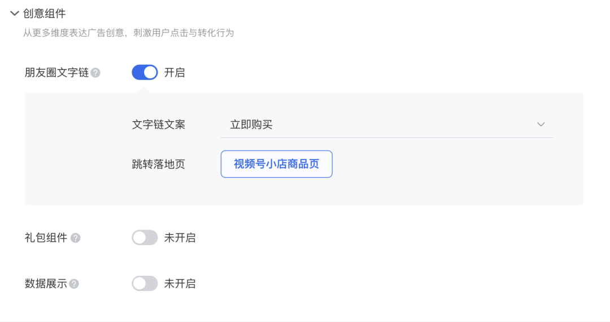Viewport: 610px width, 322px height.
Task: Turn on the 数据展示 toggle switch
Action: [x=145, y=284]
